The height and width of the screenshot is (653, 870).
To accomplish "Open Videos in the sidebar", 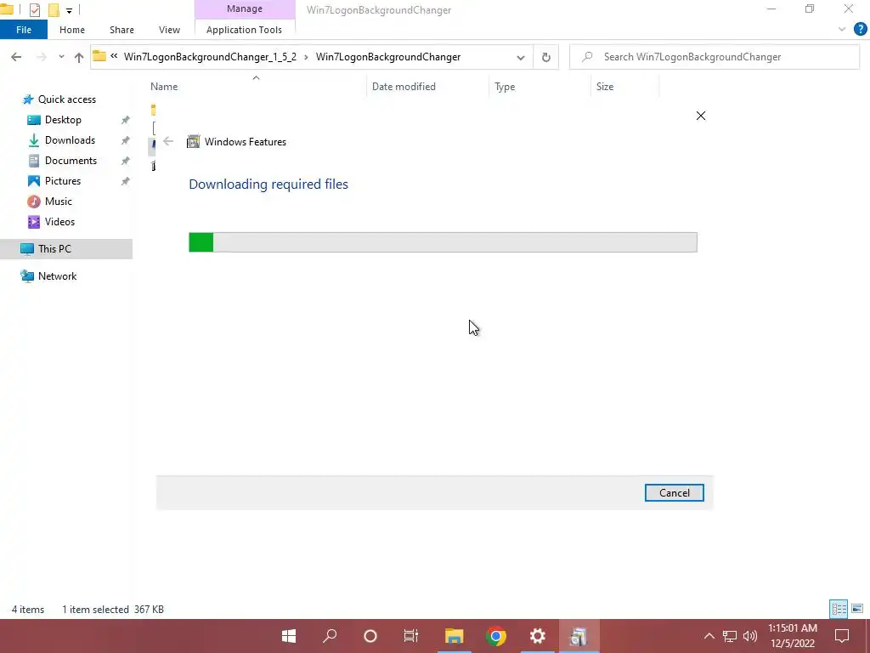I will point(59,222).
